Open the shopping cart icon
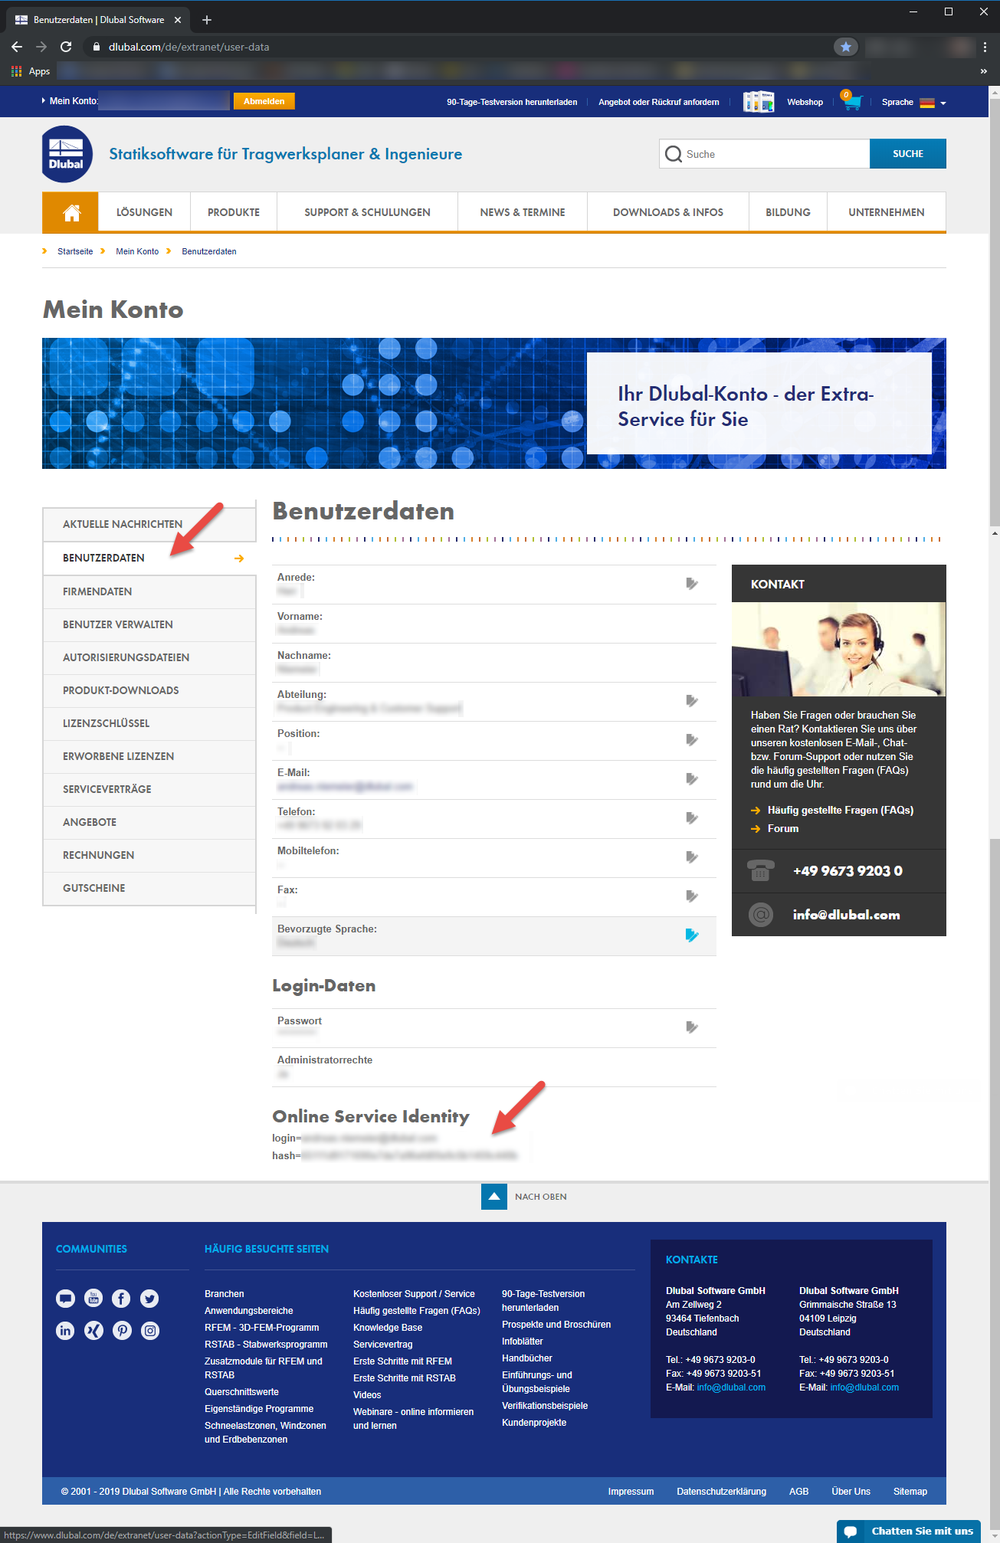The width and height of the screenshot is (1000, 1543). pyautogui.click(x=851, y=101)
